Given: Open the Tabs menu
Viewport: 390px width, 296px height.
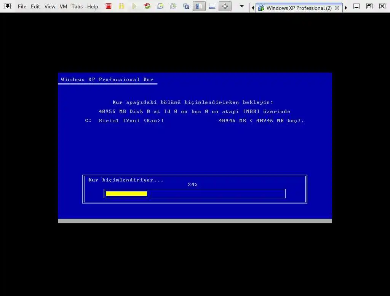Looking at the screenshot, I should click(77, 6).
